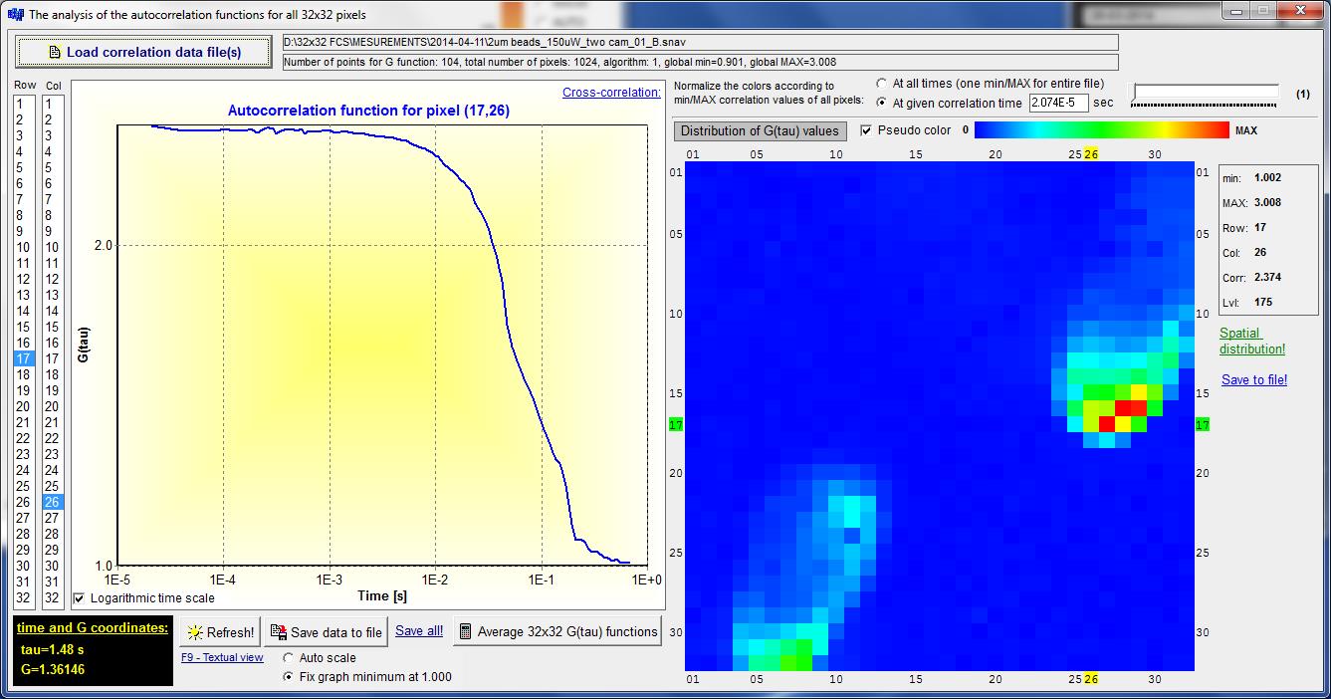1331x699 pixels.
Task: Select highlighted Row 17 in Row list
Action: (x=25, y=358)
